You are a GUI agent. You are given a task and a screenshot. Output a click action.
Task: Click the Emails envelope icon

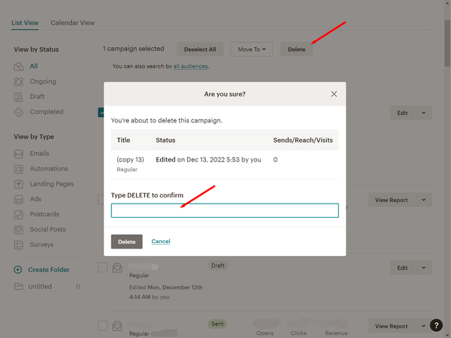point(19,154)
